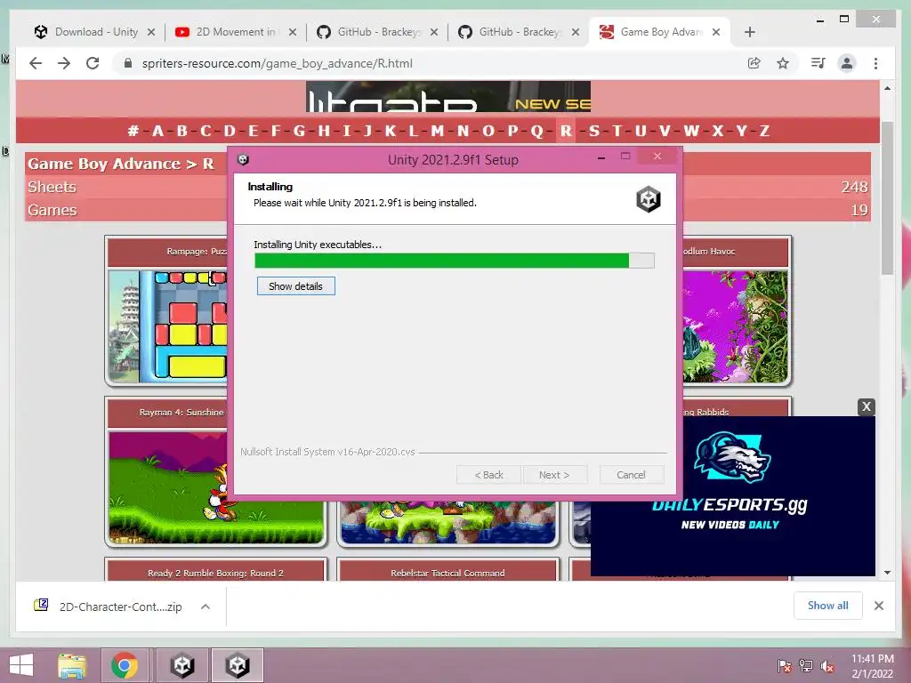911x683 pixels.
Task: Open File Explorer from the taskbar
Action: click(x=72, y=665)
